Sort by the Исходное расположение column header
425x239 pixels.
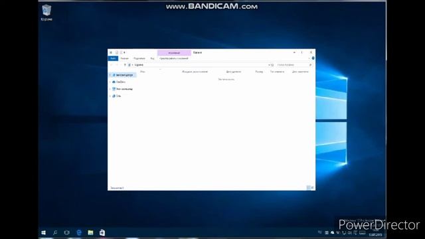point(195,72)
